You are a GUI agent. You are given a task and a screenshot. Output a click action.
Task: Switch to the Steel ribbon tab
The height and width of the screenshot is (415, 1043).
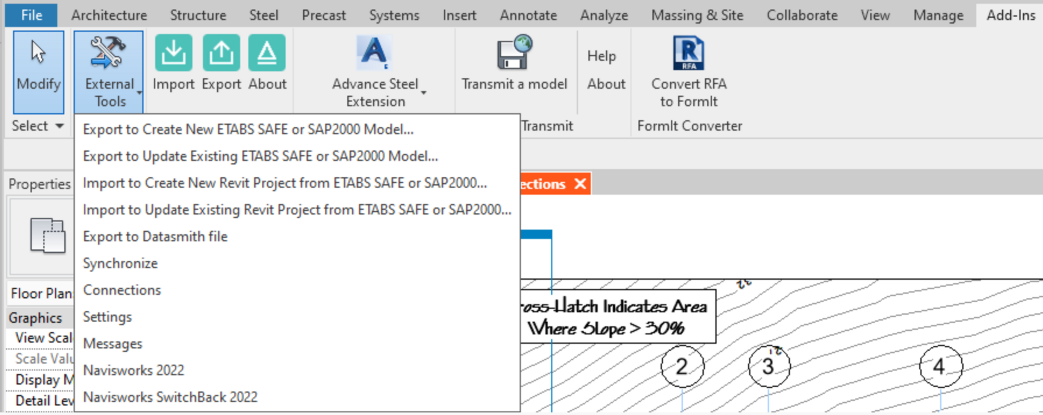pos(263,15)
